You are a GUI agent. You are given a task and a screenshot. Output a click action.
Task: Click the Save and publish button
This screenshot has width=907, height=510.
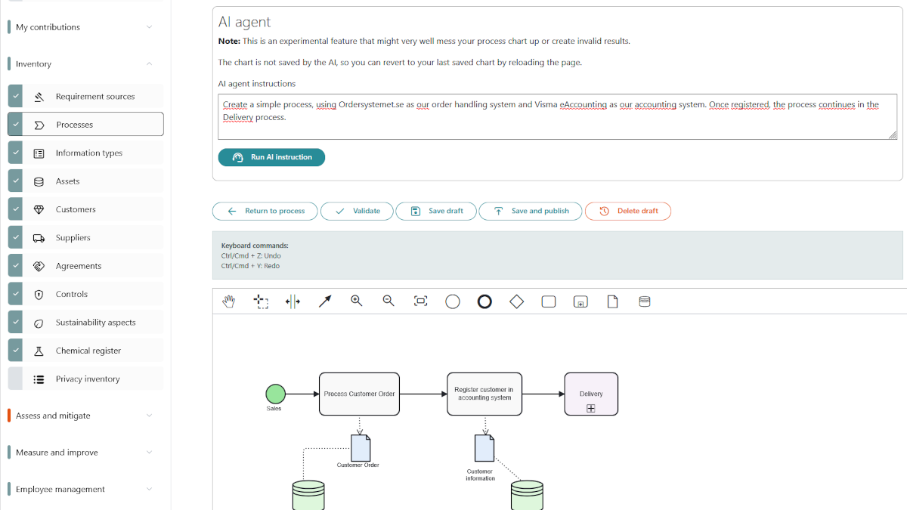point(530,211)
